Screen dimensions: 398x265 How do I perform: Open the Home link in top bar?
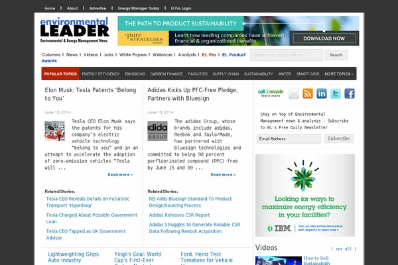(x=50, y=9)
